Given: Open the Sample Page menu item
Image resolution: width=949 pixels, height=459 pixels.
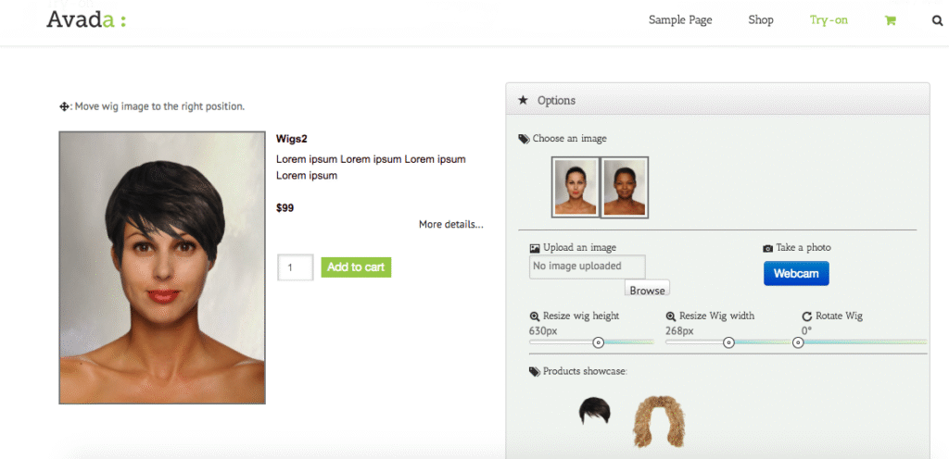Looking at the screenshot, I should click(x=680, y=20).
